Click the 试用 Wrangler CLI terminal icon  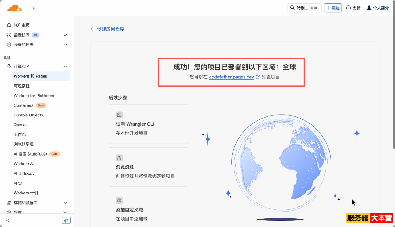coord(119,115)
